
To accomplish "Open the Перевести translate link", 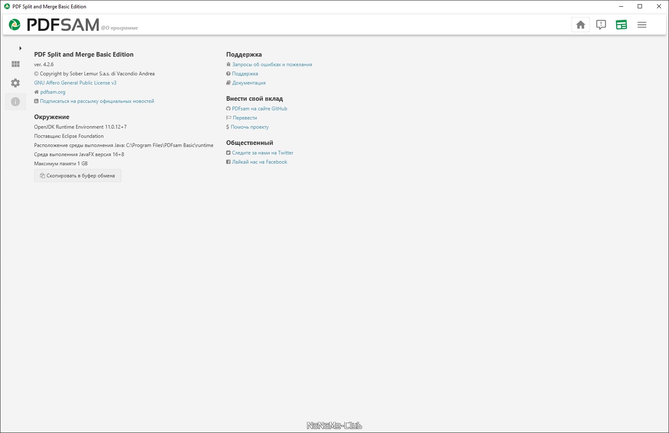I will point(245,118).
